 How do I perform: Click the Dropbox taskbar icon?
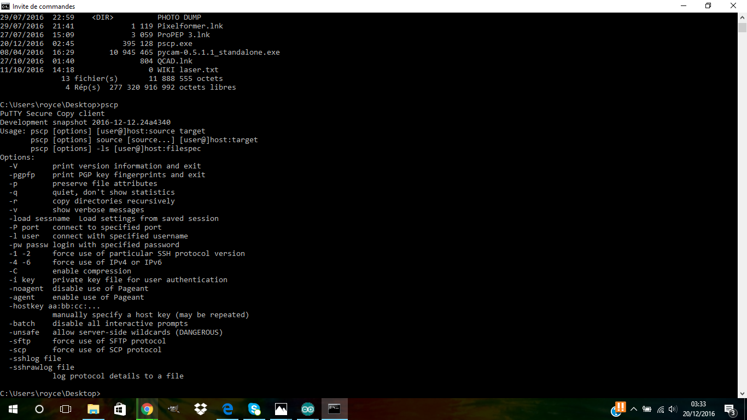(200, 409)
